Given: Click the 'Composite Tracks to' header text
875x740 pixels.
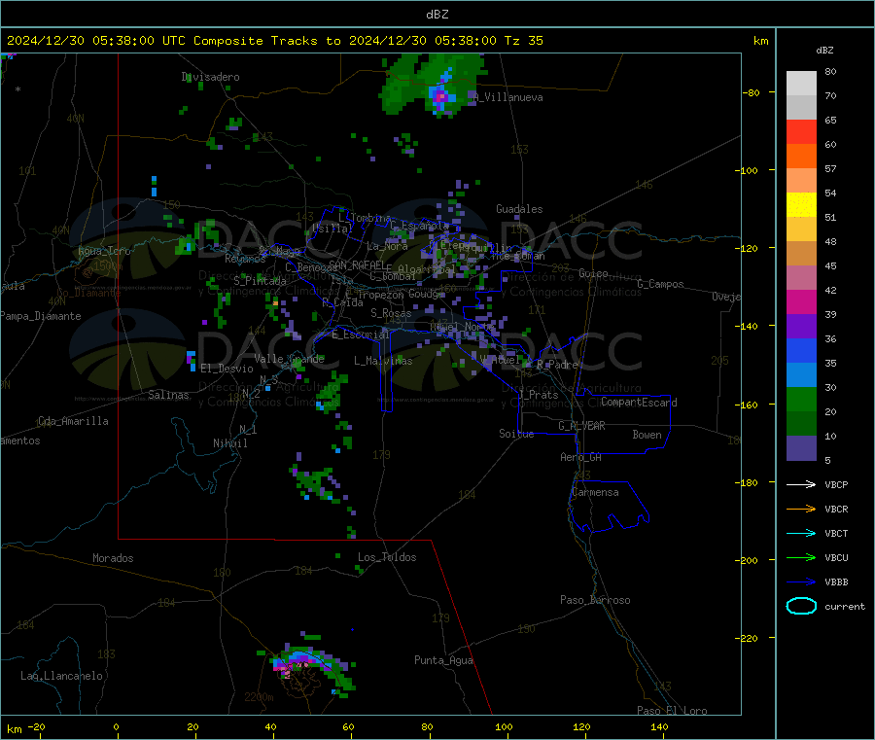Looking at the screenshot, I should point(266,41).
